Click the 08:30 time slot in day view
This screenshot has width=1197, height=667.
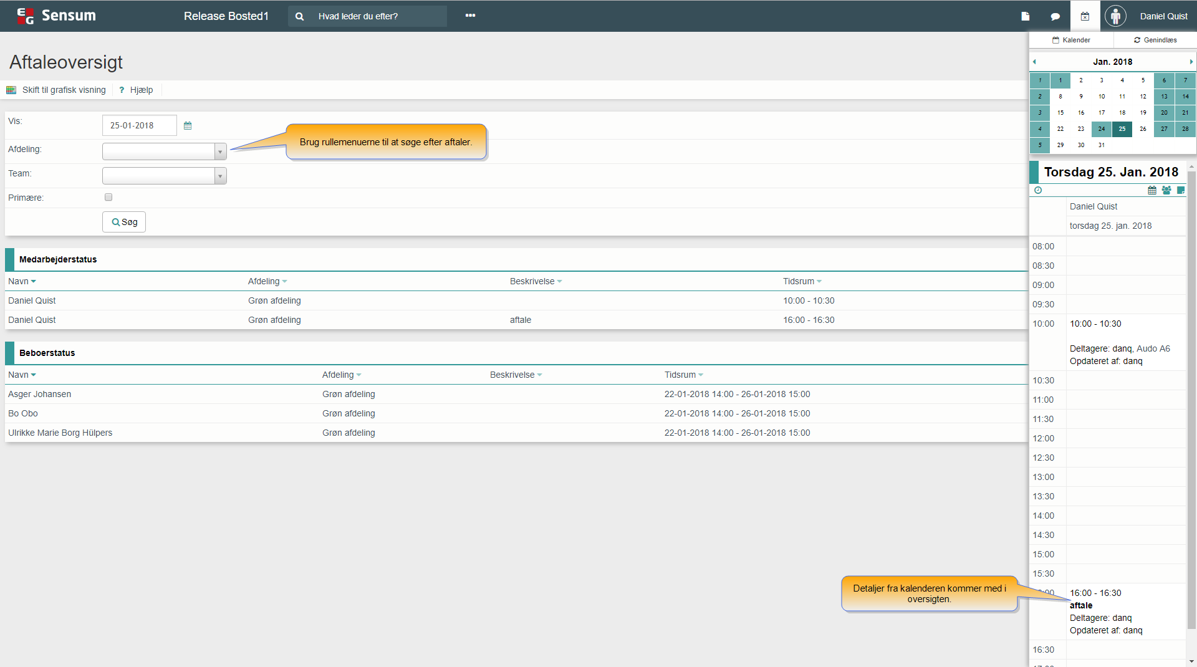point(1126,266)
